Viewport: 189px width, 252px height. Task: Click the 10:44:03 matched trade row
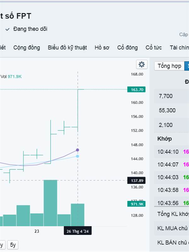[172, 177]
